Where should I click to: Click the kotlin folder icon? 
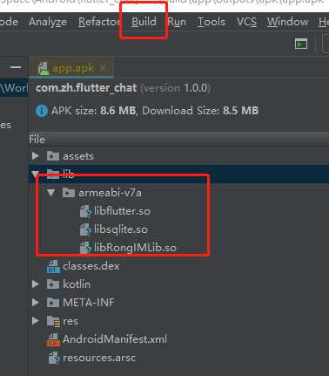click(53, 284)
